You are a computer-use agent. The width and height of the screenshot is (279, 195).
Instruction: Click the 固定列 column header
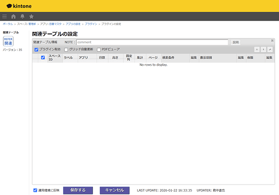click(x=129, y=58)
